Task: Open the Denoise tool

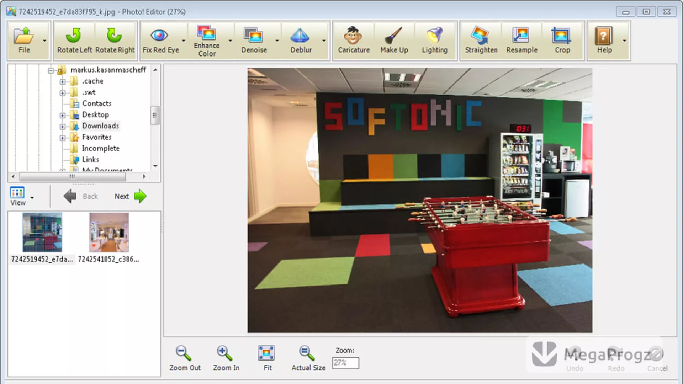Action: click(x=254, y=41)
